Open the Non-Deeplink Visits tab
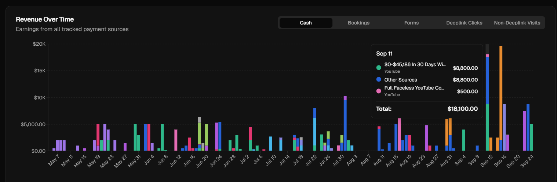 click(x=517, y=23)
